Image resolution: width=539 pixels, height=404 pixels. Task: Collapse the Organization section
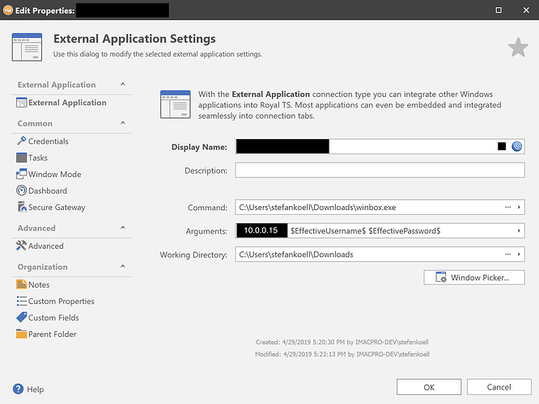pos(122,267)
